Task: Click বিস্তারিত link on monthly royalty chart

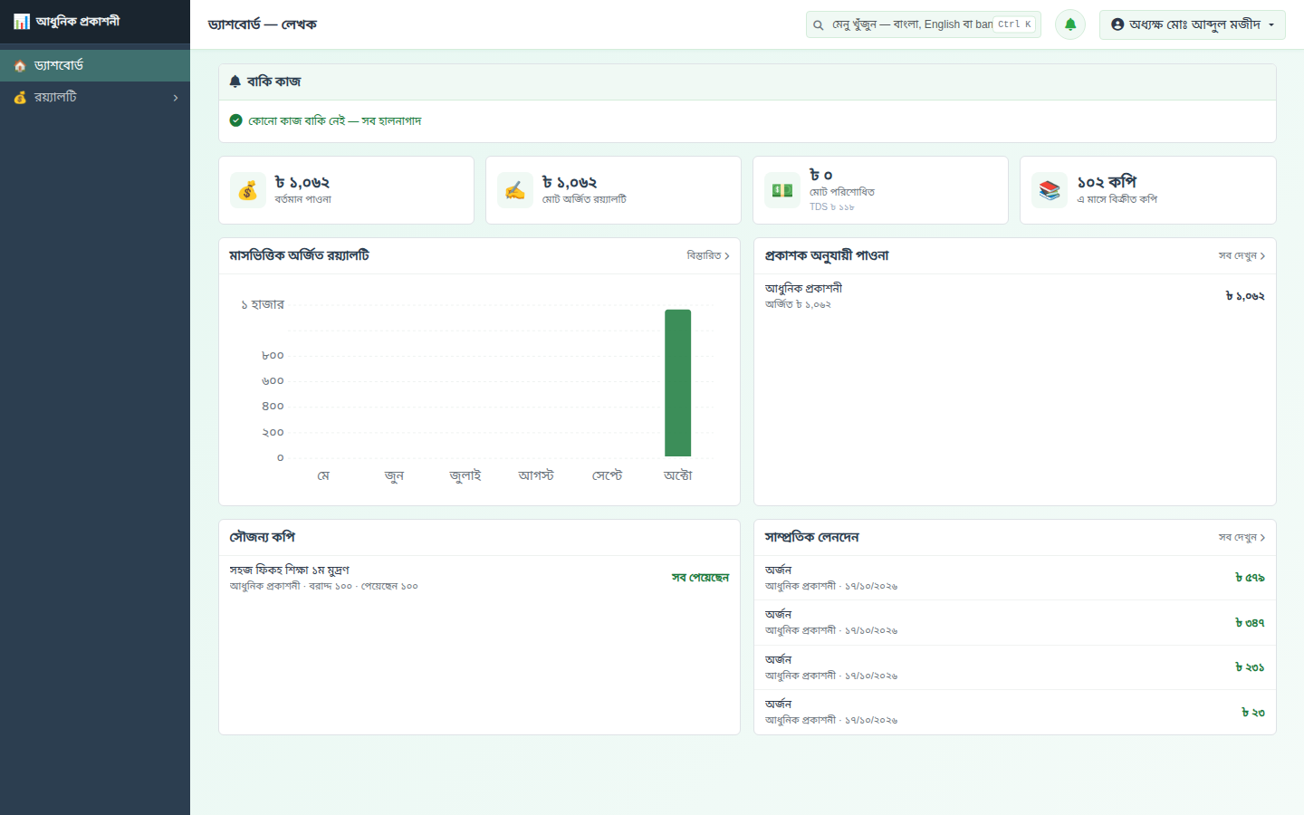Action: 708,256
